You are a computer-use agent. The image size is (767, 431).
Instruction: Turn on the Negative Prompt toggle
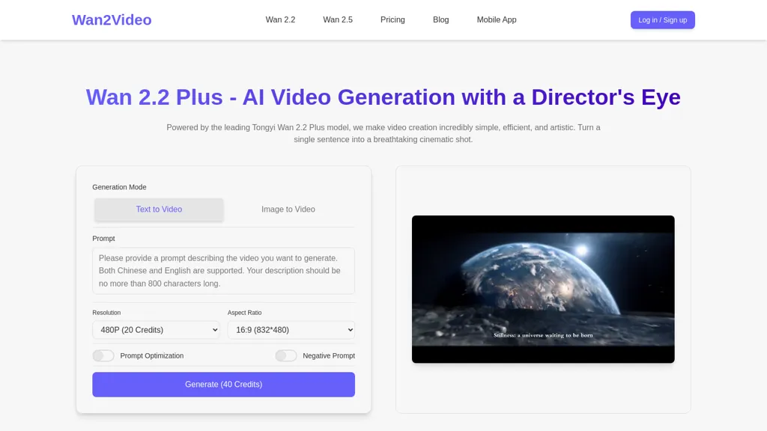coord(285,355)
